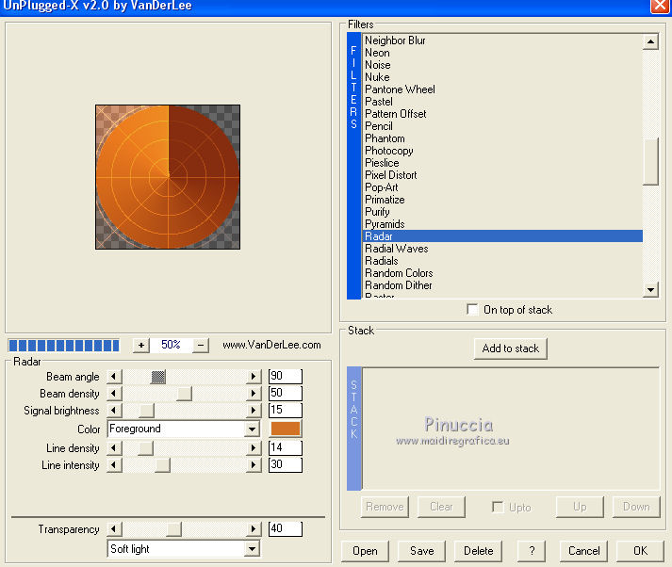Click the Cancel button
The image size is (672, 567).
coord(583,551)
